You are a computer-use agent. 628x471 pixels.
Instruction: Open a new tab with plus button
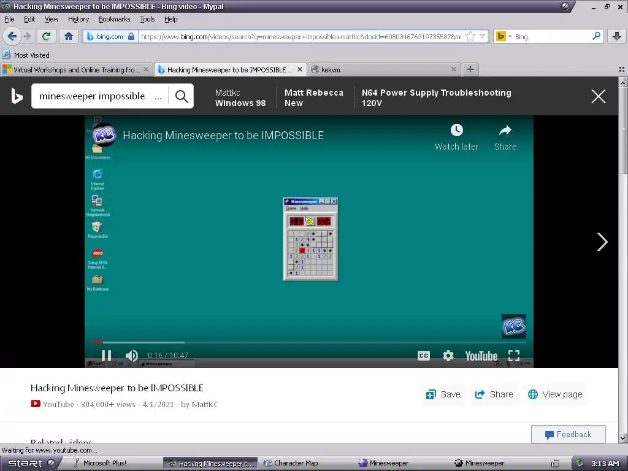(x=470, y=69)
